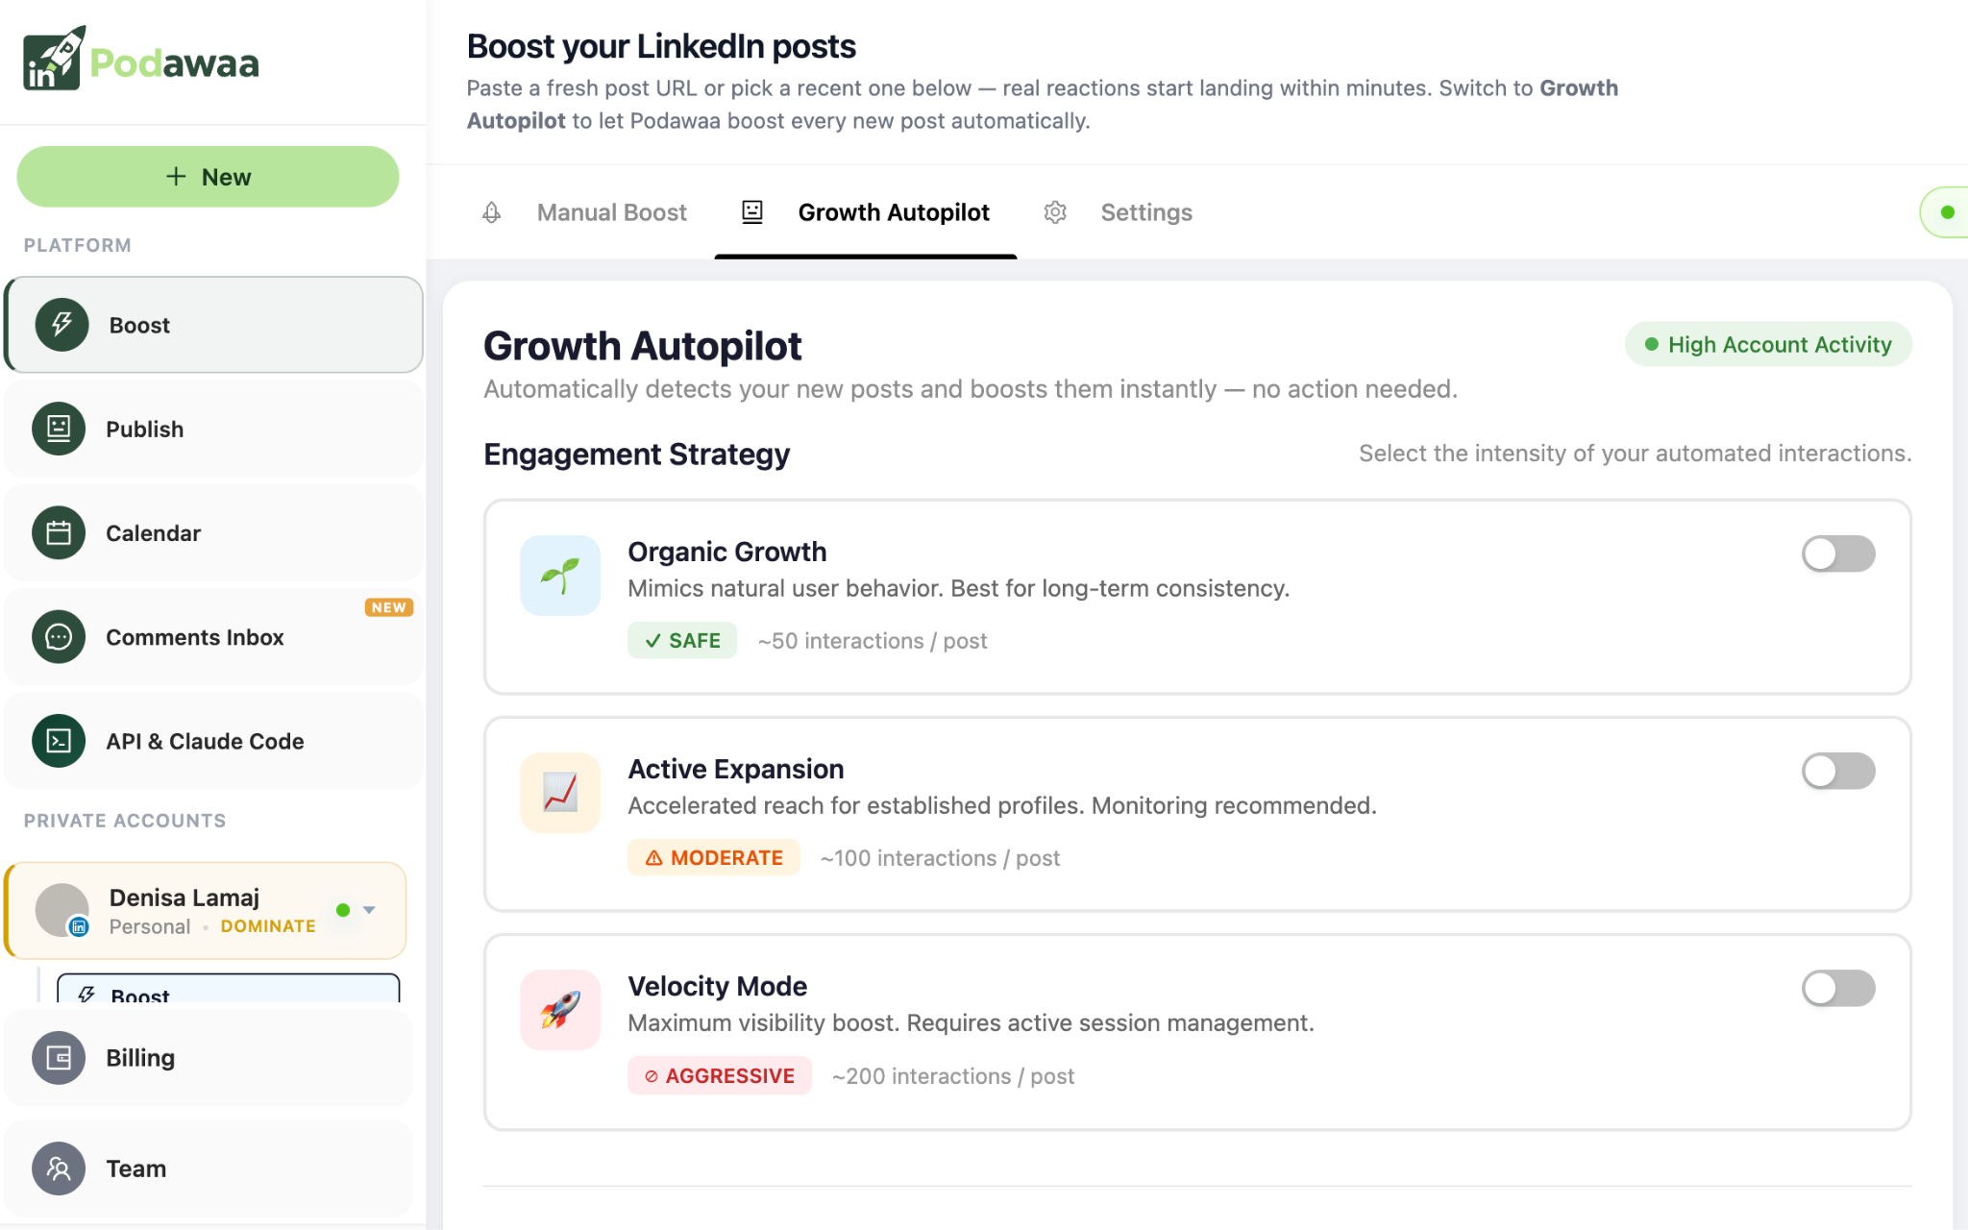
Task: Expand the Denisa Lamaj account dropdown arrow
Action: coord(369,910)
